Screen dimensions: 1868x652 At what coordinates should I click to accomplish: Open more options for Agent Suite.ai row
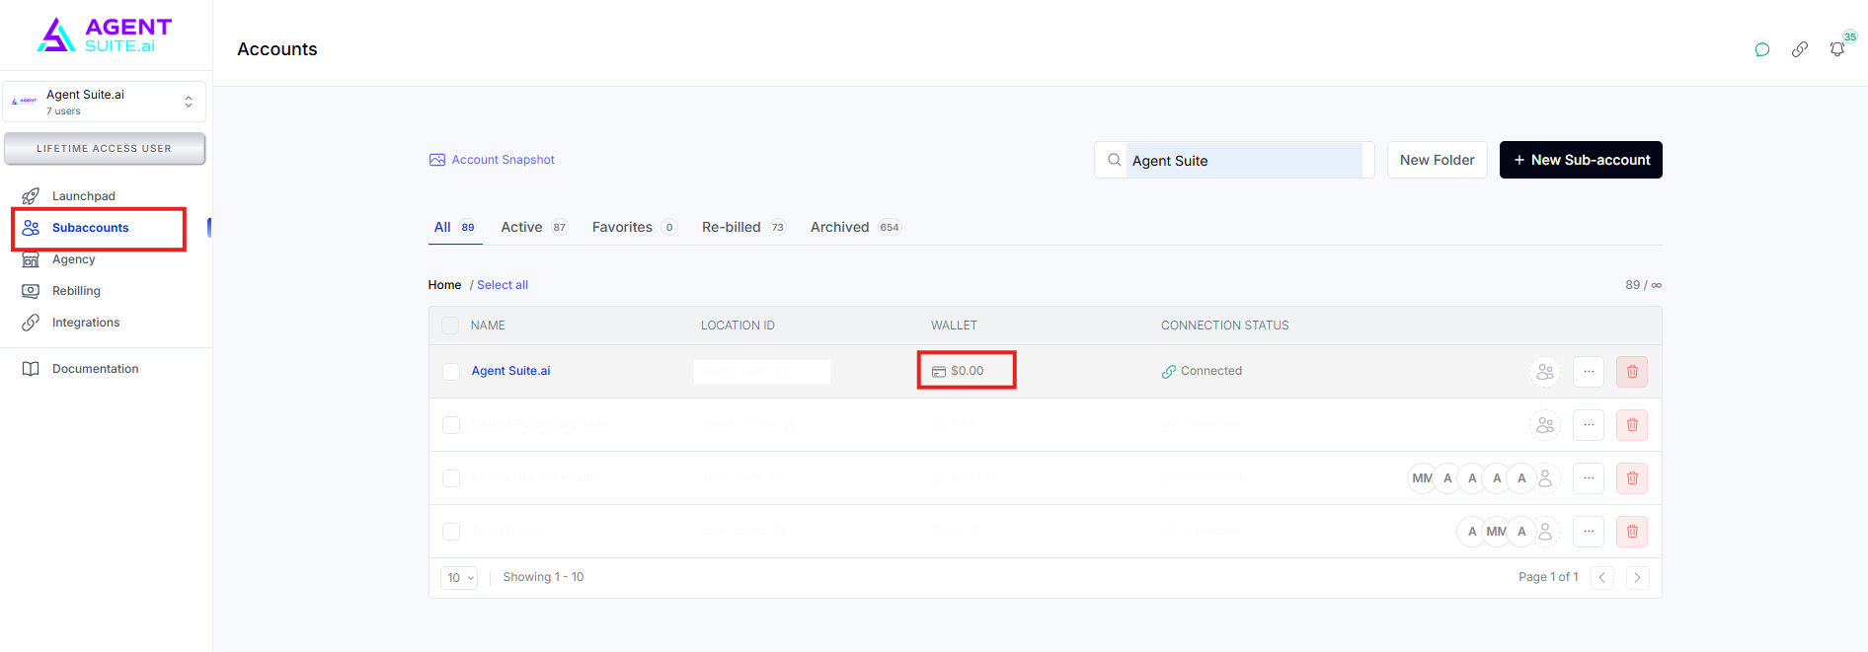1589,372
